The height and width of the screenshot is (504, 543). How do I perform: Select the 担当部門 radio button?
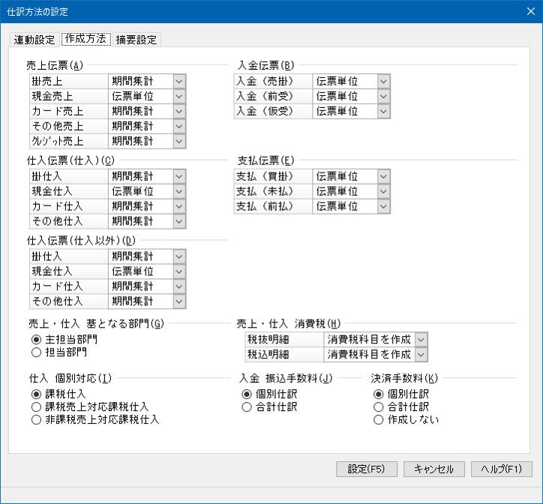click(x=35, y=352)
